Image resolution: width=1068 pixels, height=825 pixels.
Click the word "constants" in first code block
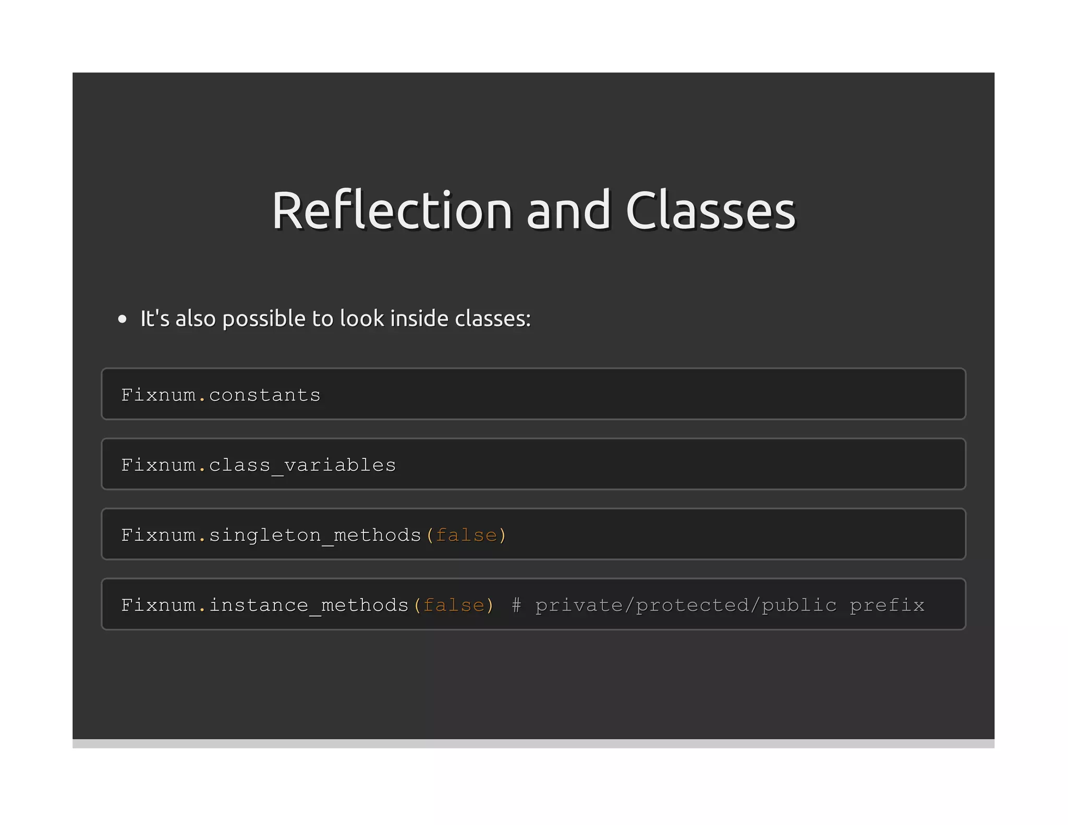(264, 395)
